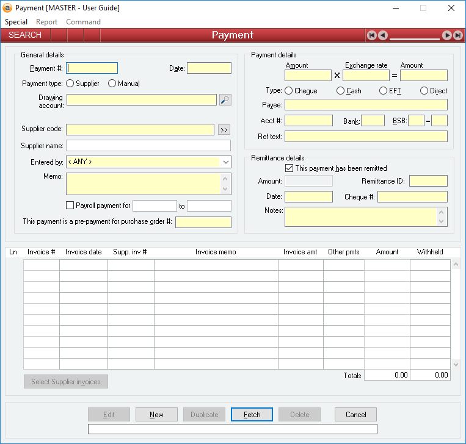Viewport: 466px width, 444px height.
Task: Click the Supplier code >> browse button
Action: coord(224,129)
